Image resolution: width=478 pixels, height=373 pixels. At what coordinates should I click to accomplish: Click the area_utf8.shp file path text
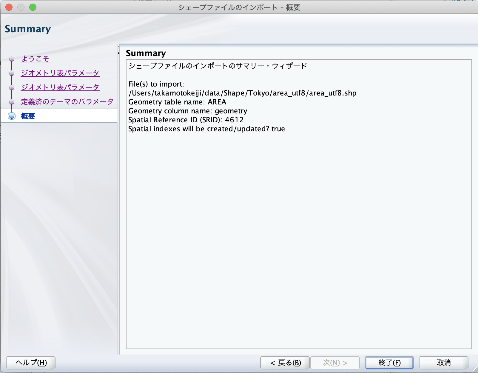(242, 93)
